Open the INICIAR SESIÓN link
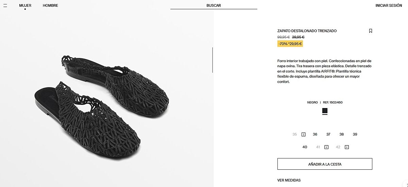The image size is (408, 187). pyautogui.click(x=389, y=5)
